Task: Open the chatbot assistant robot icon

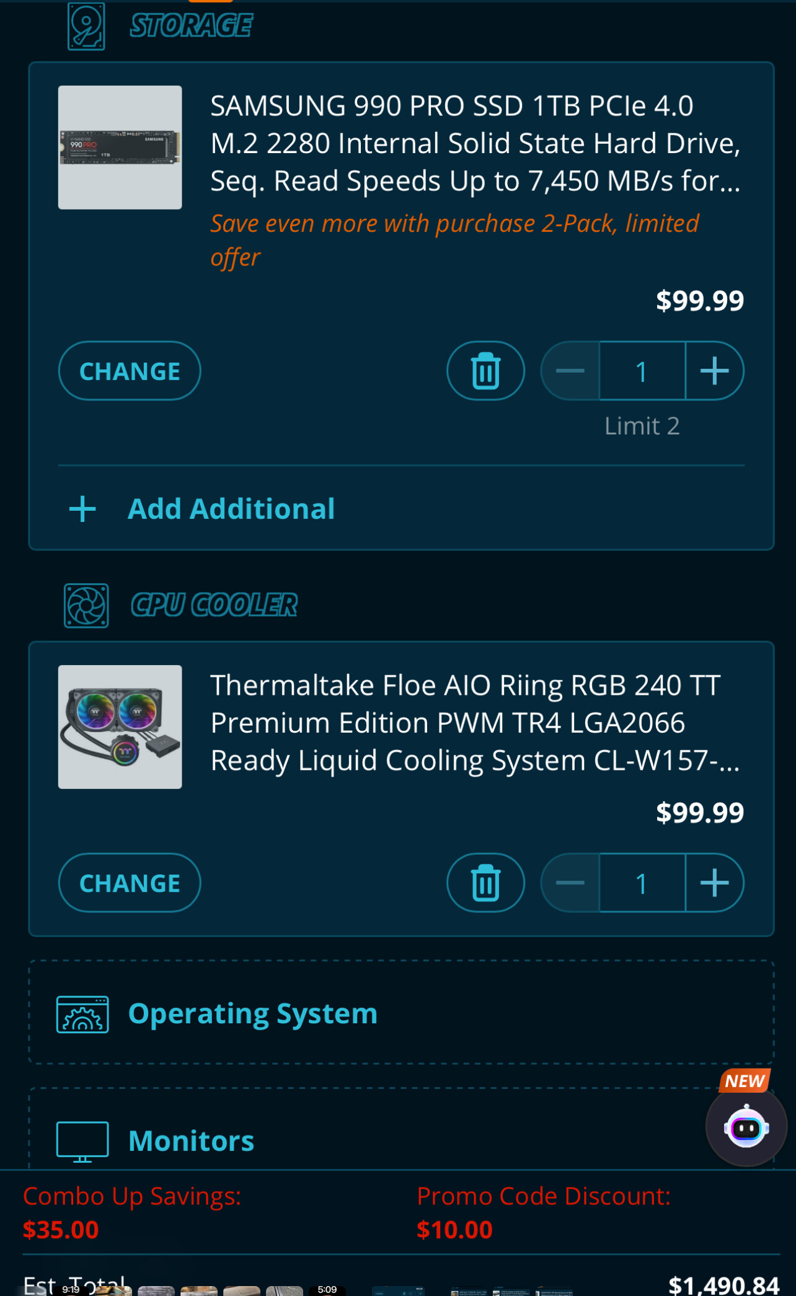Action: pos(746,1127)
